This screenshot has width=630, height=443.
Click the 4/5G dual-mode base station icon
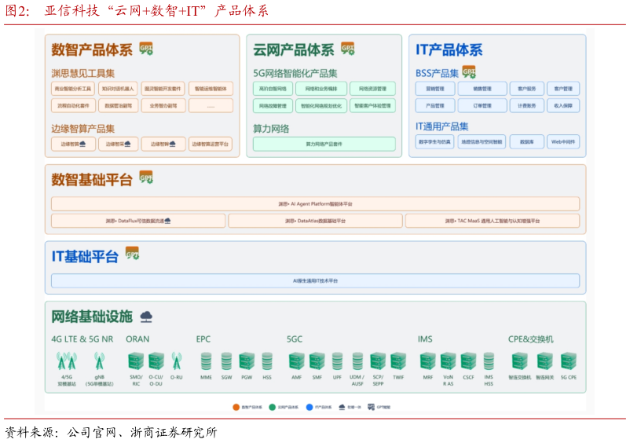click(x=67, y=361)
